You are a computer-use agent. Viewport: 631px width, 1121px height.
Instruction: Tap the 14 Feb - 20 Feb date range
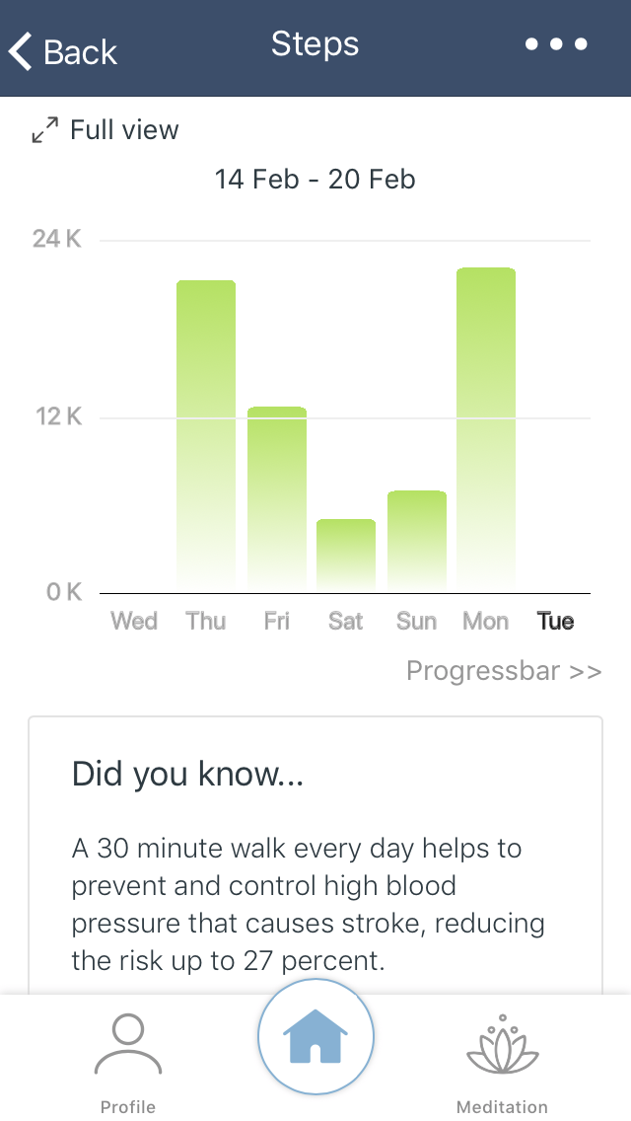coord(315,179)
